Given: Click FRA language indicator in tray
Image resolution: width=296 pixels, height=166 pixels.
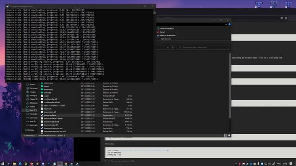Looking at the screenshot, I should coord(279,164).
